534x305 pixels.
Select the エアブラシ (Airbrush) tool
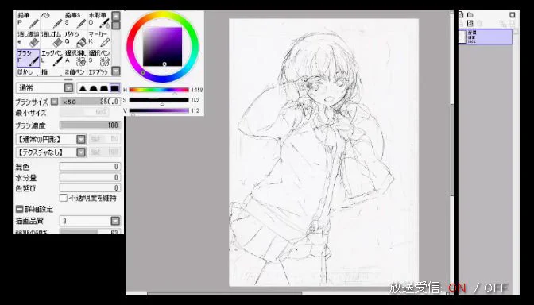click(x=99, y=72)
